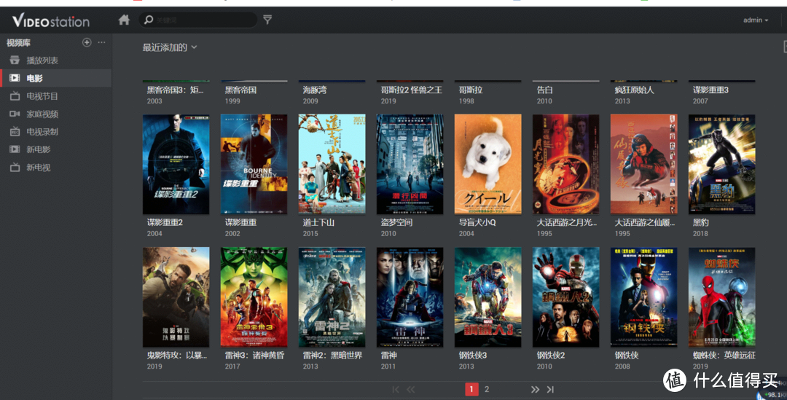Open the 钢铁侠2 poster
The width and height of the screenshot is (787, 400).
(x=565, y=297)
